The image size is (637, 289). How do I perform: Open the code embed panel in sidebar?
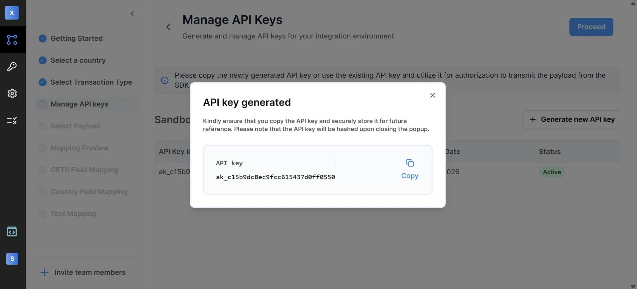[x=12, y=232]
